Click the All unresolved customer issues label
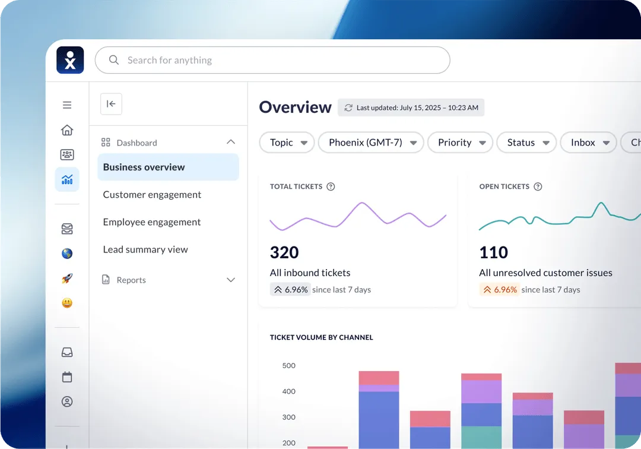The image size is (641, 449). pyautogui.click(x=546, y=273)
